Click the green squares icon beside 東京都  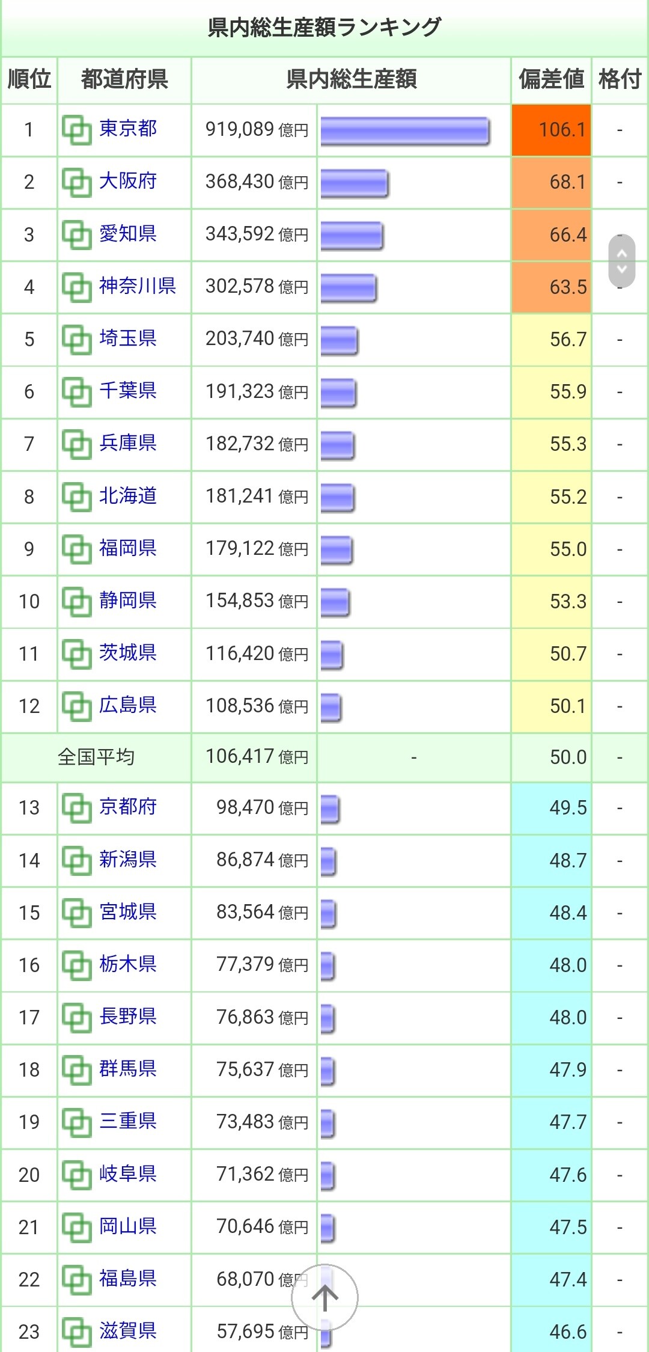pyautogui.click(x=77, y=130)
